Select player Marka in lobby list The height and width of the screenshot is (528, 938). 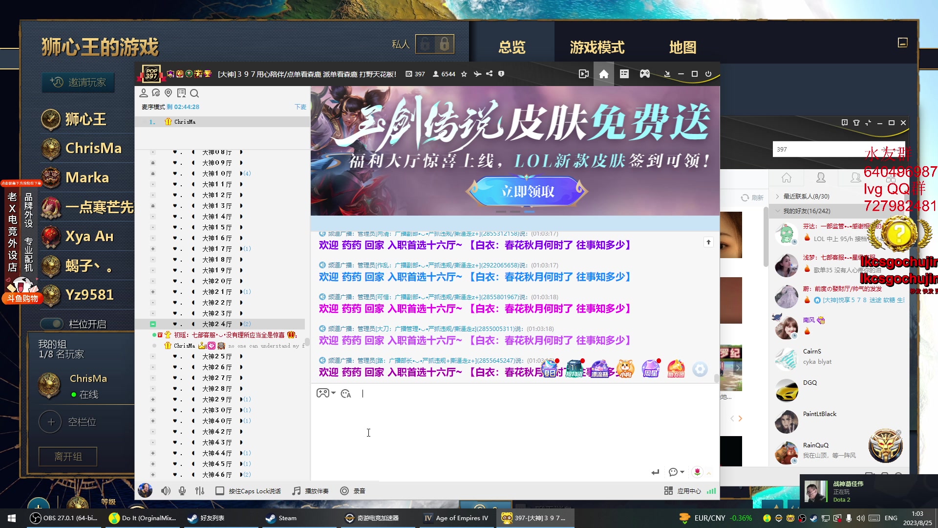(87, 177)
